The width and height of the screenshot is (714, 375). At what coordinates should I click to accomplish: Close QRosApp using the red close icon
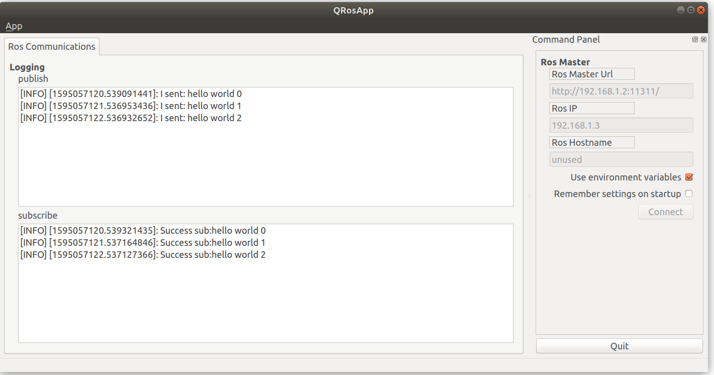pyautogui.click(x=701, y=10)
